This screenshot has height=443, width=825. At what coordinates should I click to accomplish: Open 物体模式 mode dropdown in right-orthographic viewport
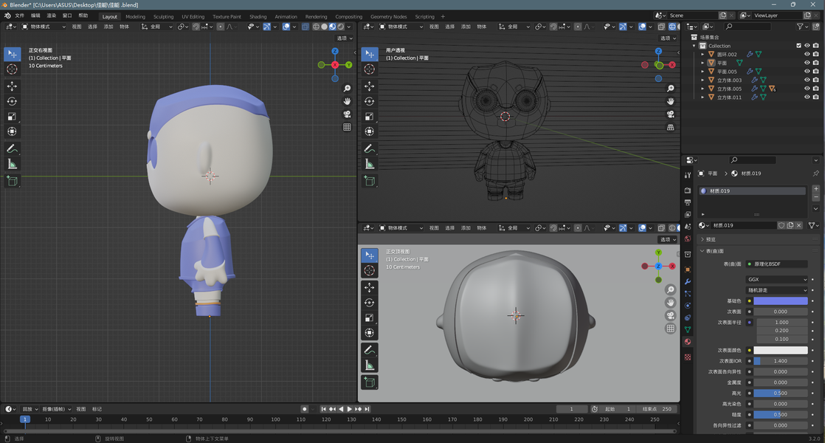pyautogui.click(x=44, y=27)
